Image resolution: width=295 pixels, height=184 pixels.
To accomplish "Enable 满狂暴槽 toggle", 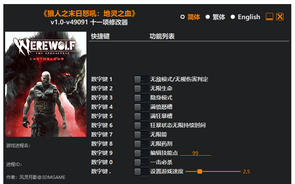I will pos(141,117).
